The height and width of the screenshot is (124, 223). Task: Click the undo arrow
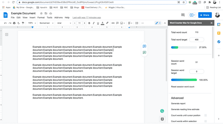tap(5, 23)
